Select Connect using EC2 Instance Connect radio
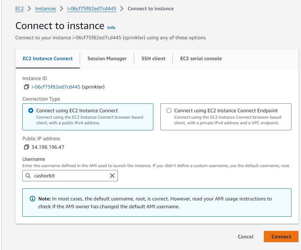The width and height of the screenshot is (301, 250). 31,110
